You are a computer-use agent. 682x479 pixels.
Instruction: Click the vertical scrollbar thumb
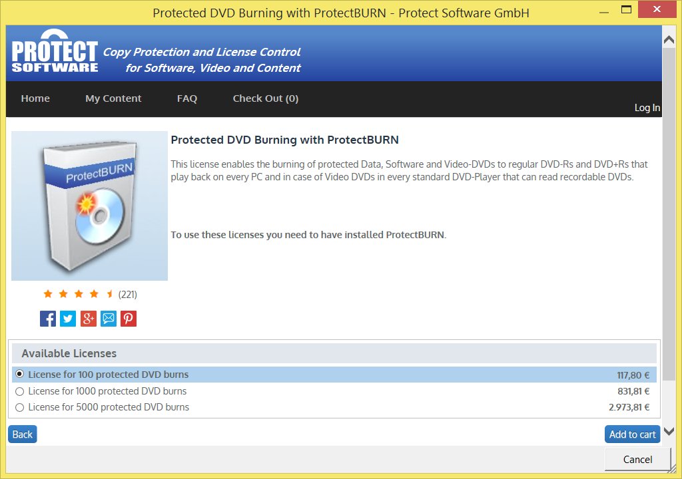click(669, 213)
